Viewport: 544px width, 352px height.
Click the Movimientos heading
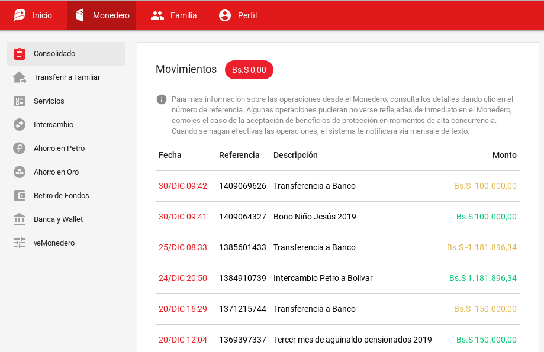coord(186,69)
